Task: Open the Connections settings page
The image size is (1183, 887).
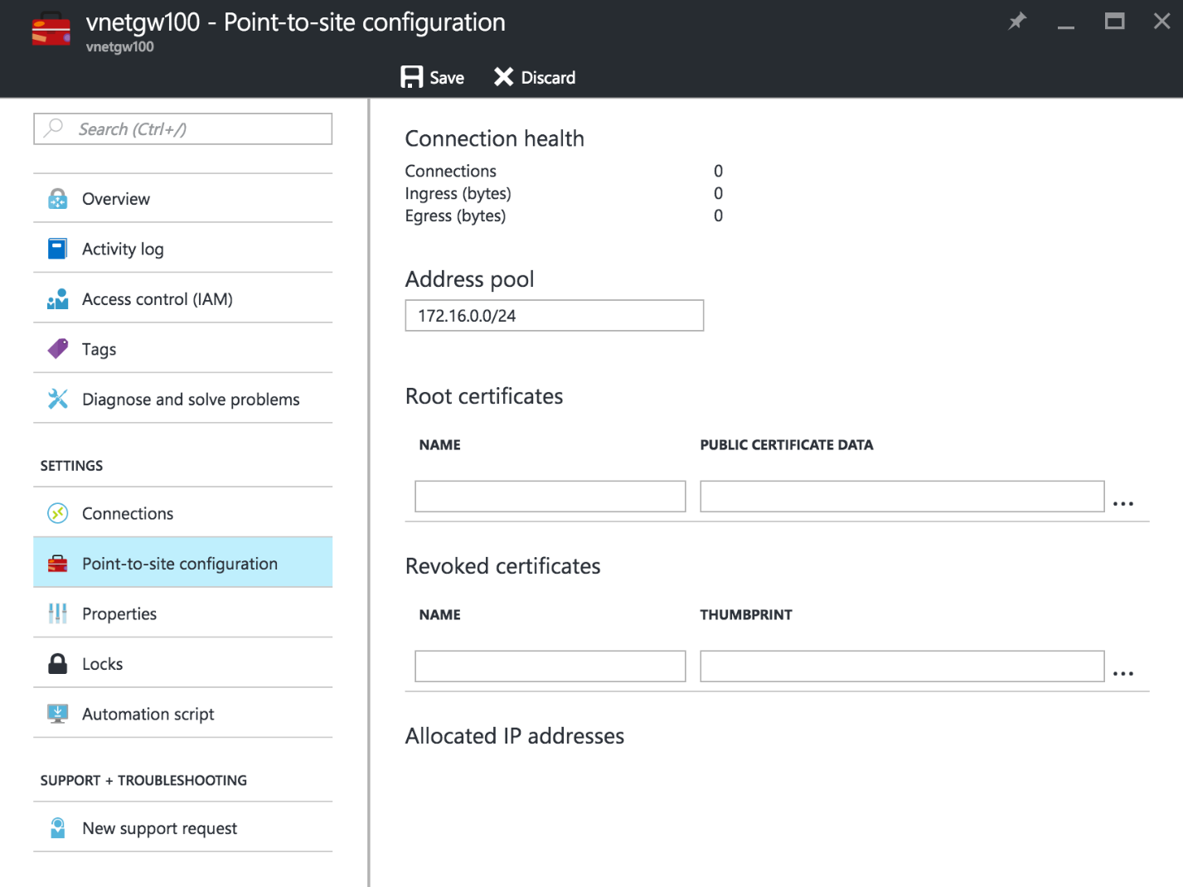Action: 128,514
